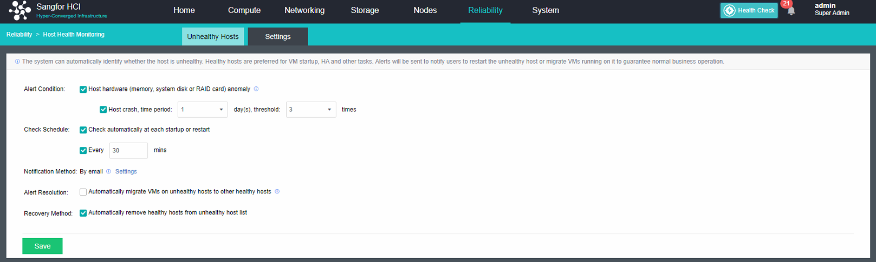Enable automatic VM migration checkbox
The height and width of the screenshot is (262, 876).
[x=83, y=192]
